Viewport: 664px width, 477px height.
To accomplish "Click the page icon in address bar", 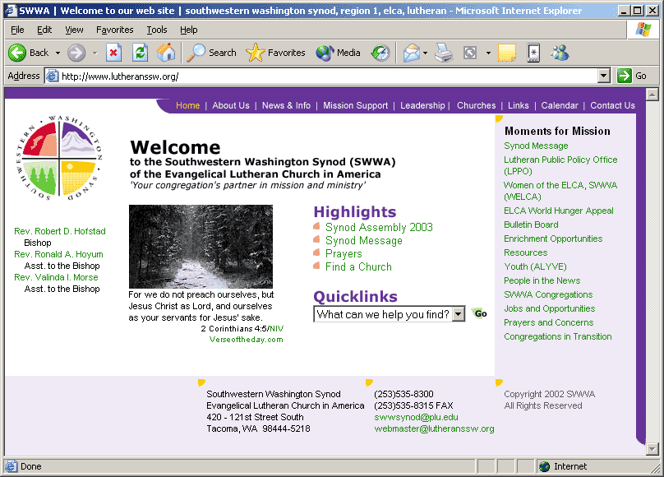I will [x=52, y=76].
